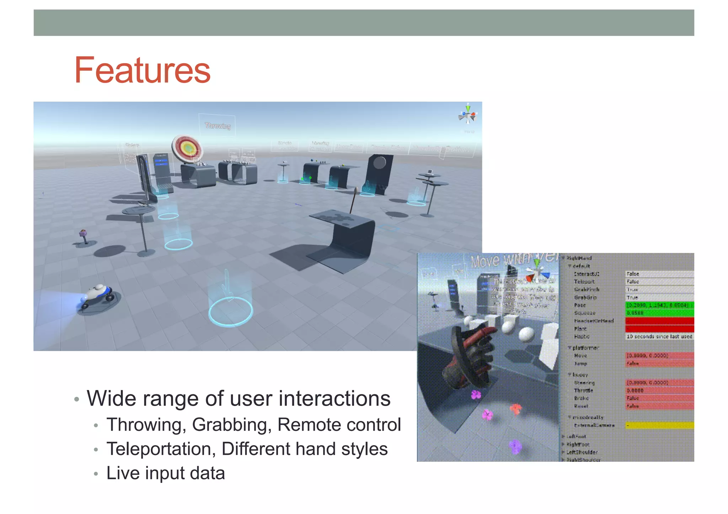This screenshot has width=728, height=514.
Task: Select the Teleport row label
Action: (584, 282)
